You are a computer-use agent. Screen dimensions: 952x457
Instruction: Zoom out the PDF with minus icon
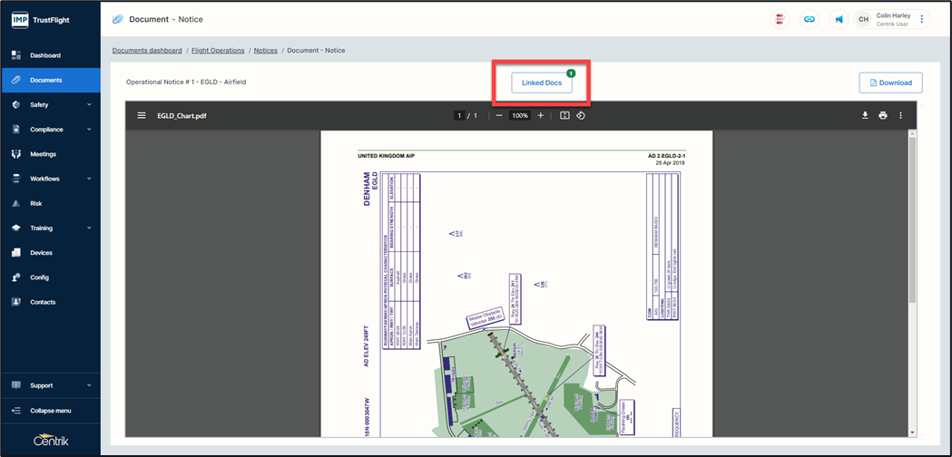coord(499,116)
